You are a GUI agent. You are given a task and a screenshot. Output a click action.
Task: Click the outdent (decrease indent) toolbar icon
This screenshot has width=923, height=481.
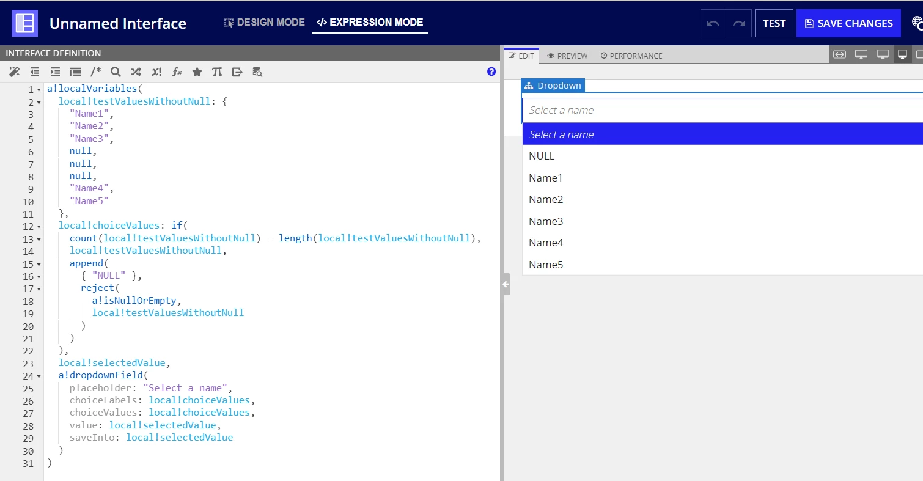click(x=35, y=72)
